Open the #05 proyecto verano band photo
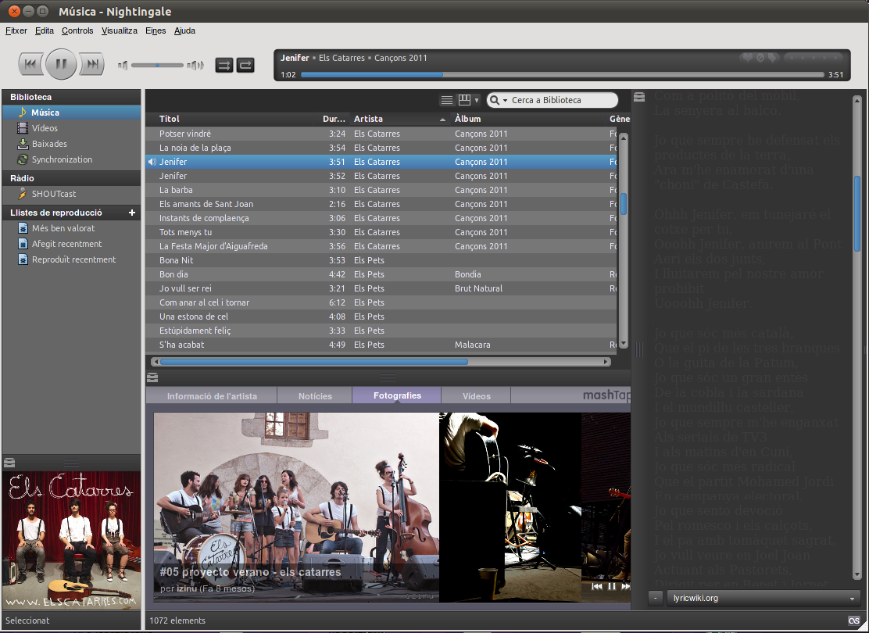 pos(296,506)
